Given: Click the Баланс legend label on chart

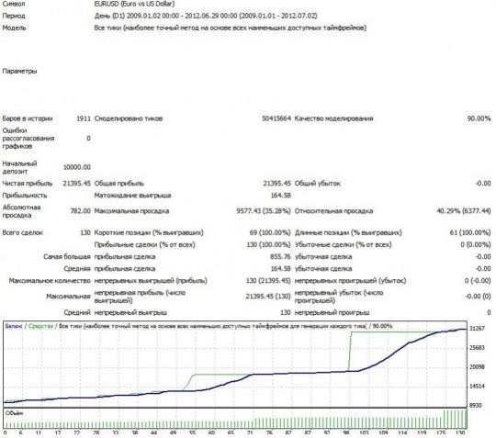Looking at the screenshot, I should click(14, 326).
